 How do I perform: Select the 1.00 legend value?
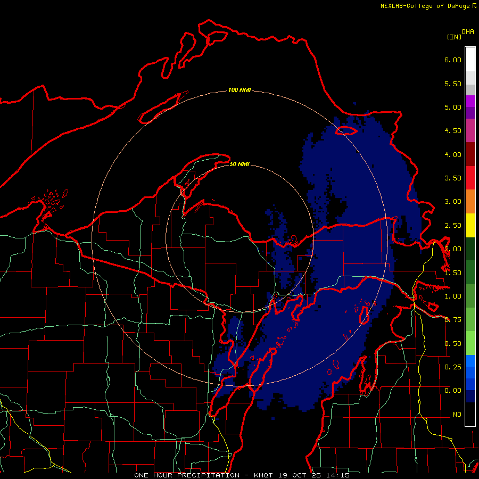click(453, 296)
